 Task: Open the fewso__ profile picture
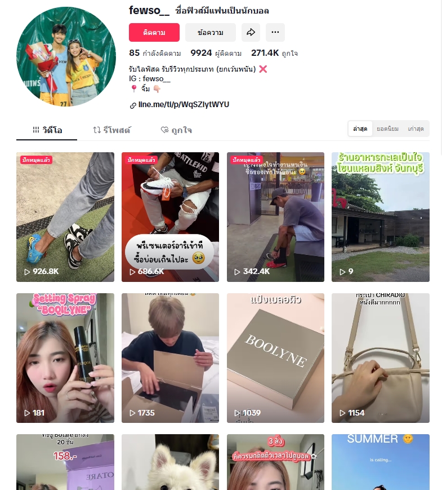(x=66, y=56)
